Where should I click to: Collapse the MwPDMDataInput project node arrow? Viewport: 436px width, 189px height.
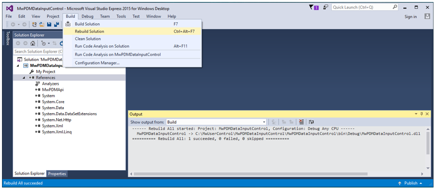pos(18,65)
